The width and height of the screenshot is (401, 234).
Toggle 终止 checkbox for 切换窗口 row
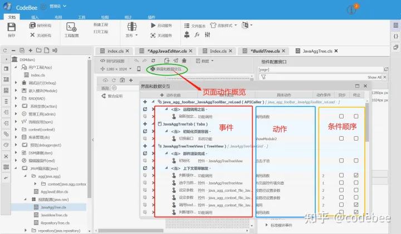click(x=356, y=138)
